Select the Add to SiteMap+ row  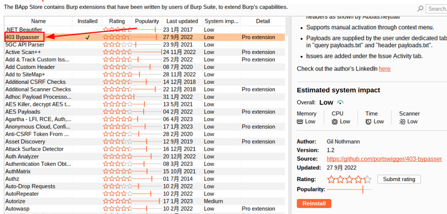click(144, 75)
